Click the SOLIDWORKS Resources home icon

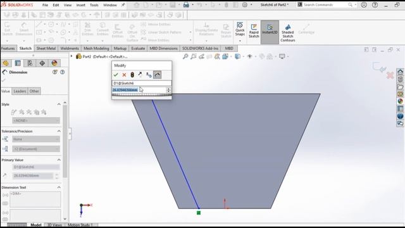(400, 72)
